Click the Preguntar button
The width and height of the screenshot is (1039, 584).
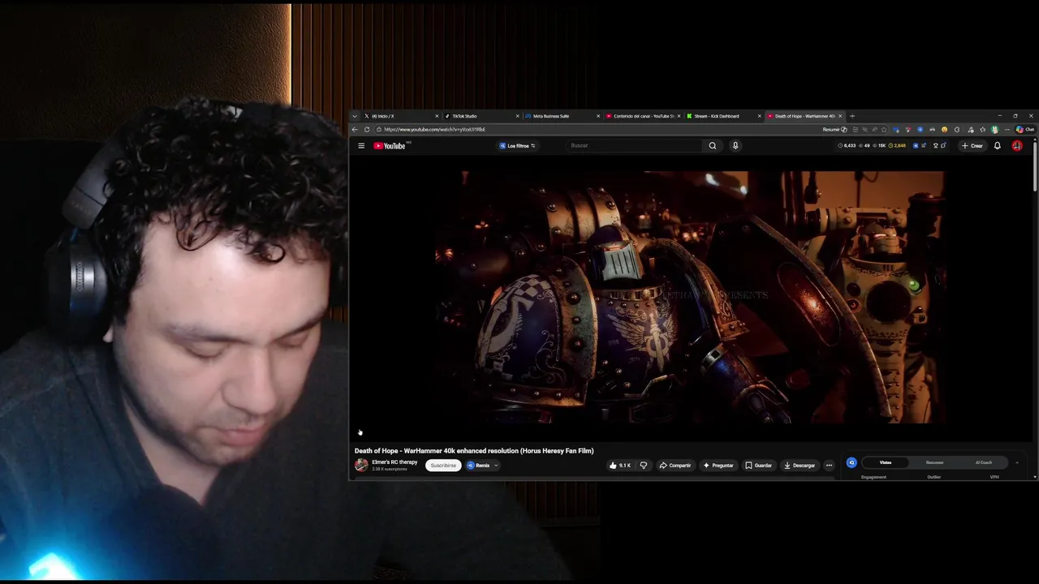718,466
